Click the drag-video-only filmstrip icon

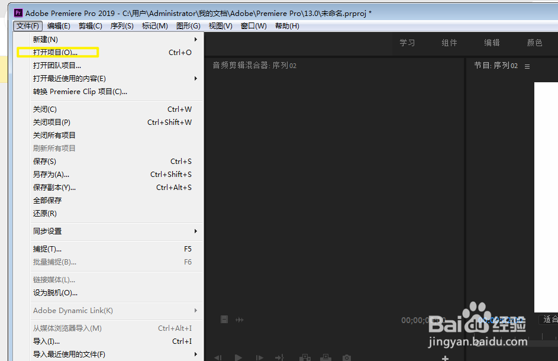224,320
